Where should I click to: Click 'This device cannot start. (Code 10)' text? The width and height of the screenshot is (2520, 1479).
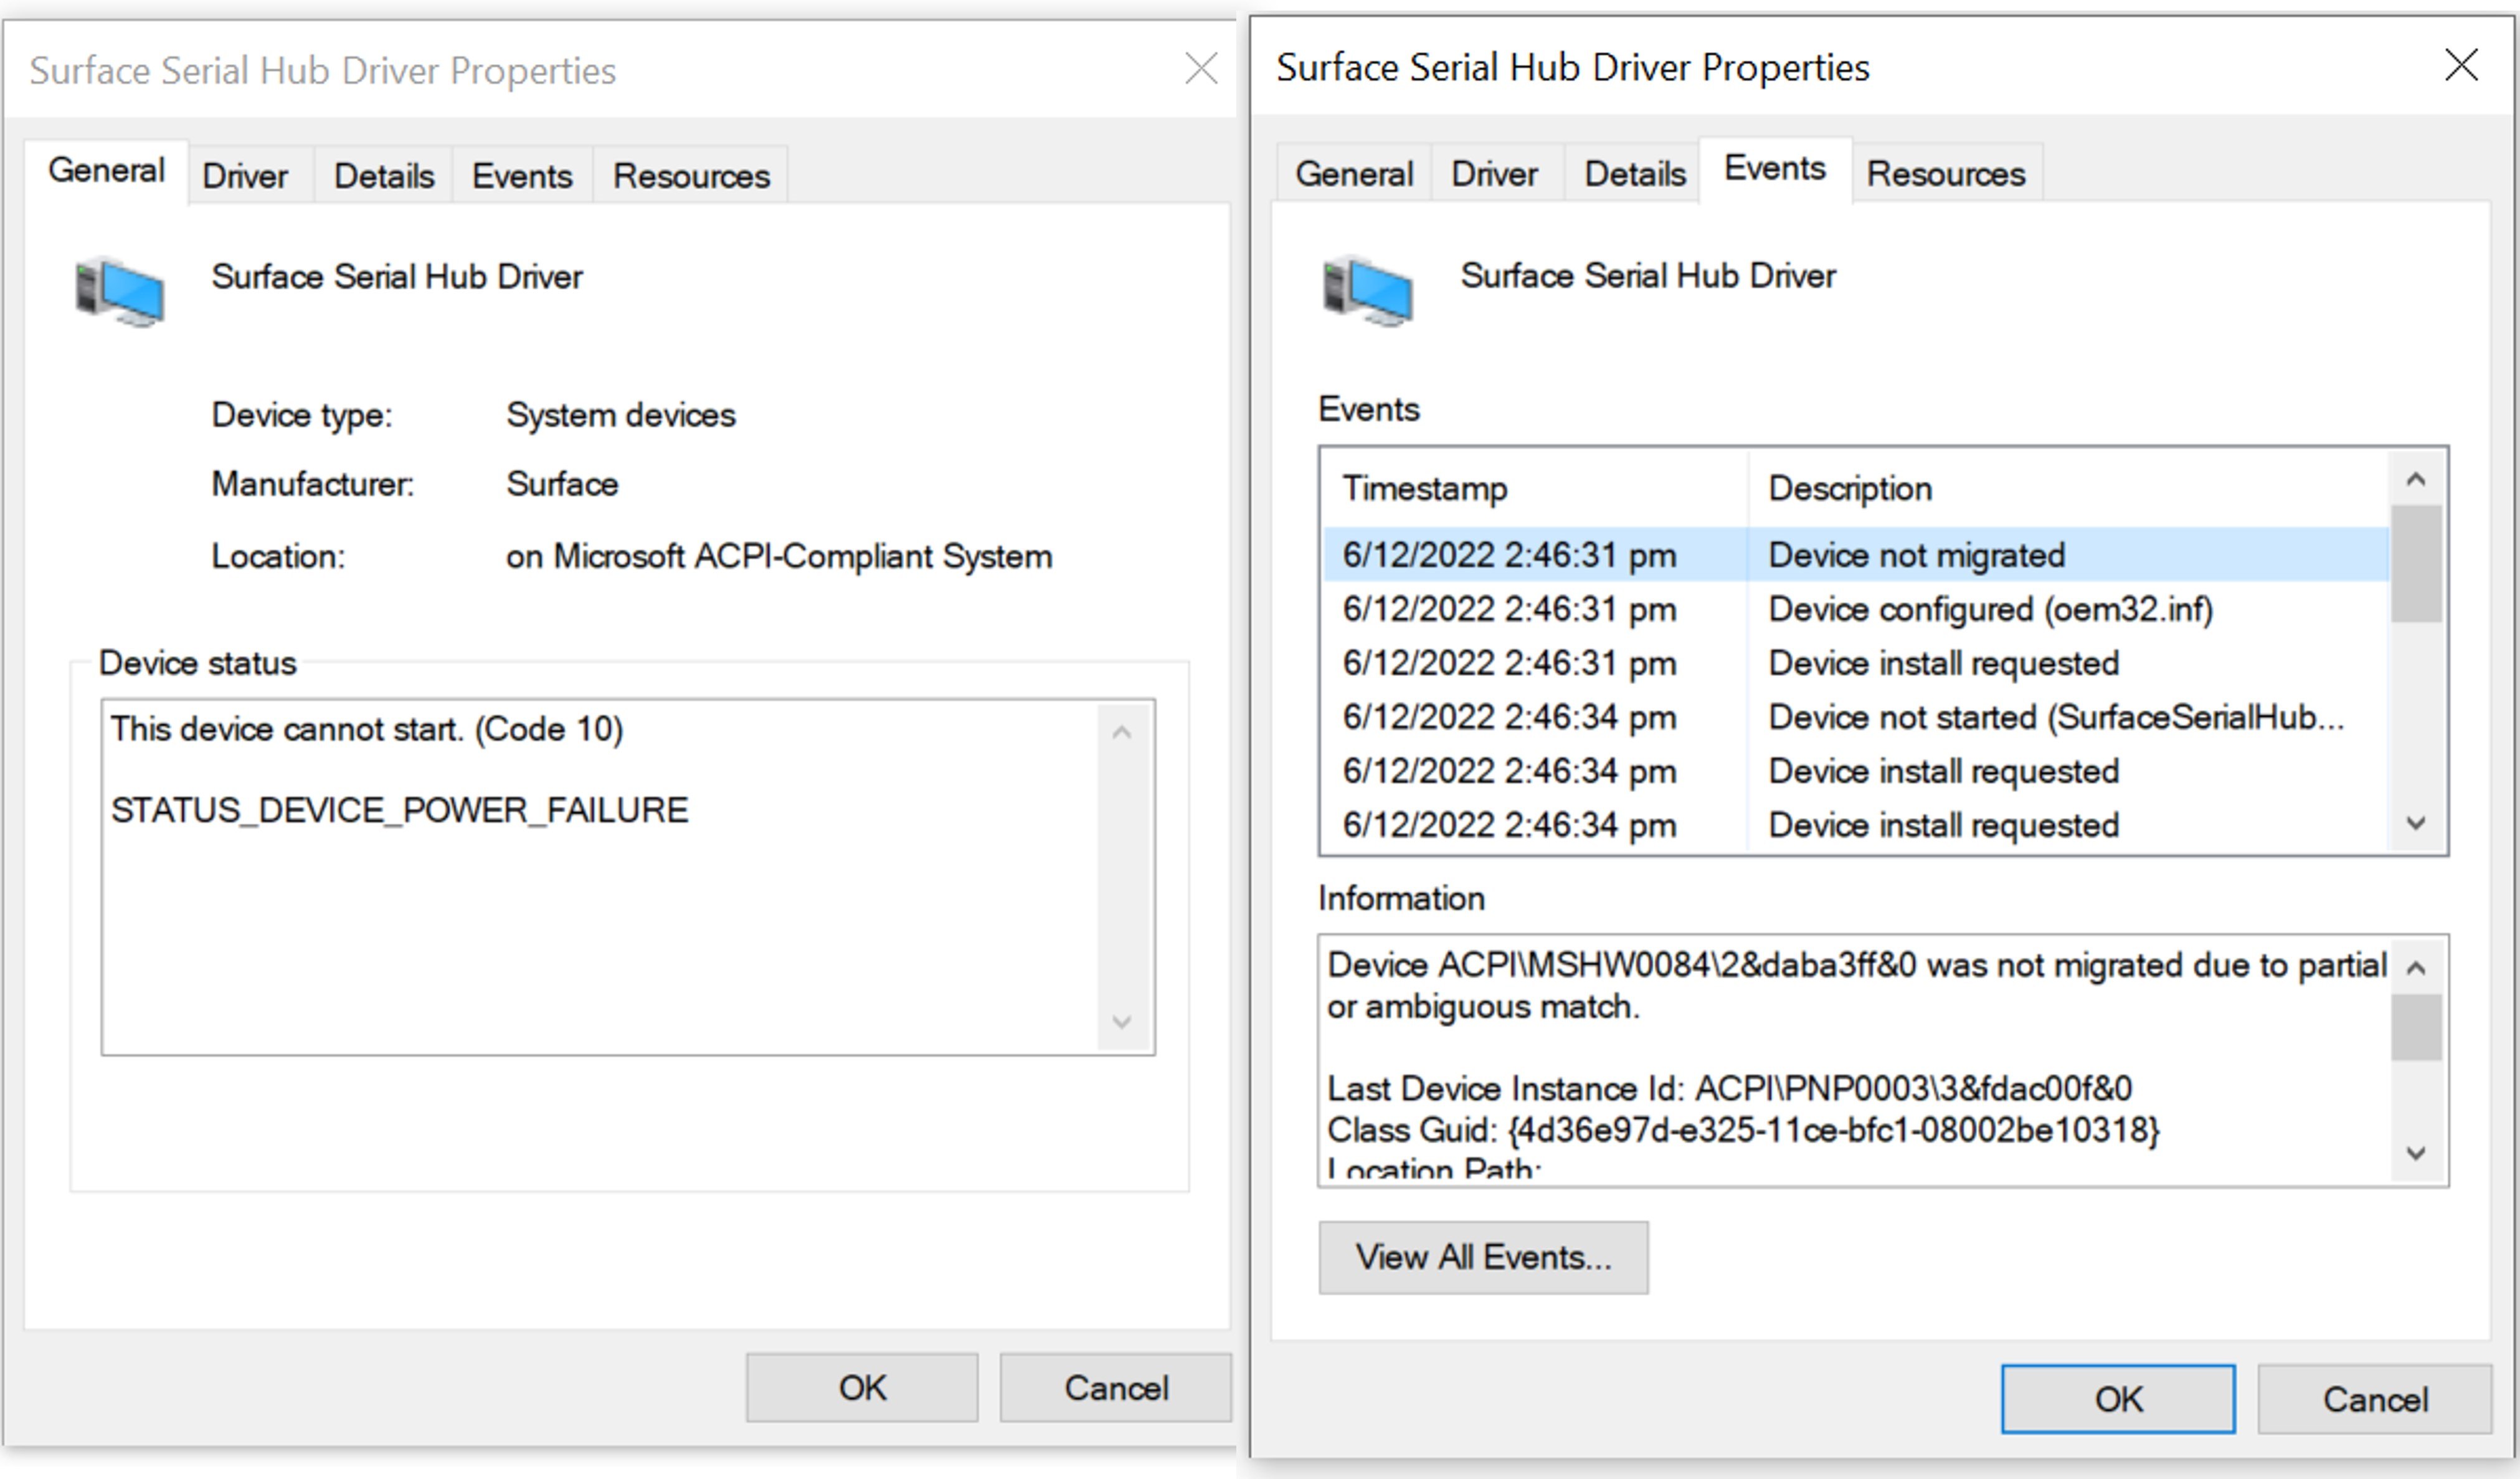point(367,729)
